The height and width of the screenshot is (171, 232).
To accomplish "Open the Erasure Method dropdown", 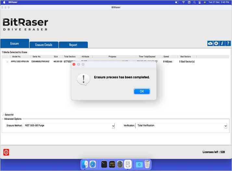I will 69,126.
